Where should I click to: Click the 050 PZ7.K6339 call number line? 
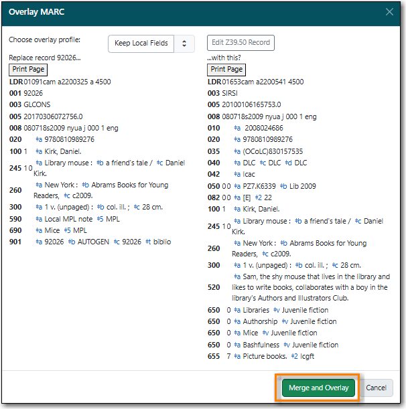[261, 186]
